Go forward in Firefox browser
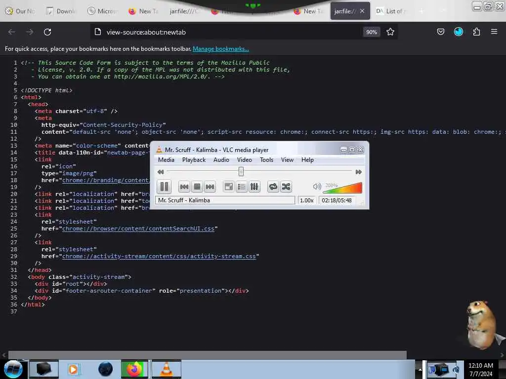506x379 pixels. (29, 32)
